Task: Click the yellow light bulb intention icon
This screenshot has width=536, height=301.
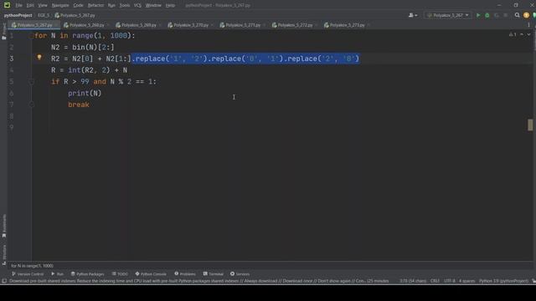Action: click(x=39, y=58)
